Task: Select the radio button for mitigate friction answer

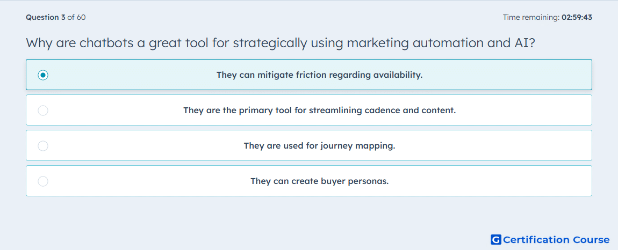Action: pos(43,75)
